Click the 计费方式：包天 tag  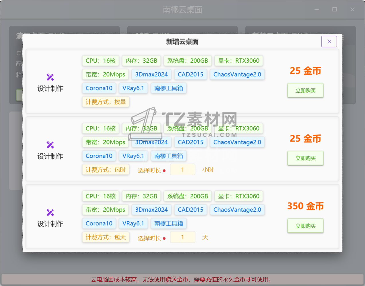pyautogui.click(x=106, y=237)
